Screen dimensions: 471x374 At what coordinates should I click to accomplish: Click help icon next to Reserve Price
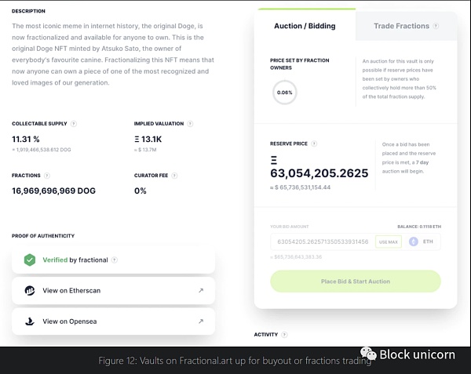(x=314, y=144)
